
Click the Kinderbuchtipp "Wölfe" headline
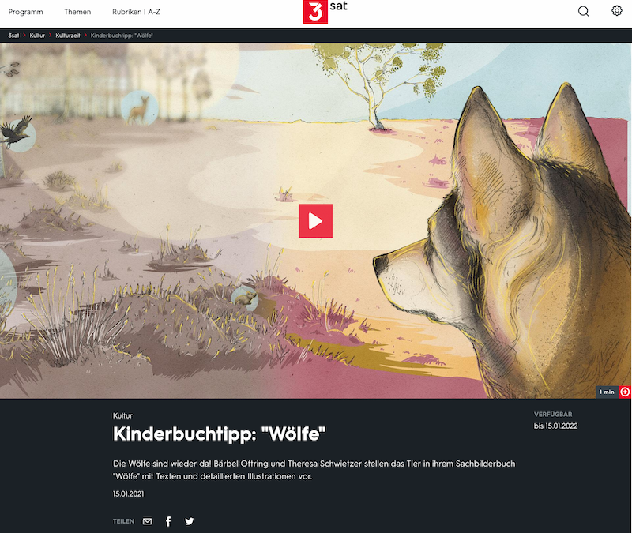coord(220,434)
